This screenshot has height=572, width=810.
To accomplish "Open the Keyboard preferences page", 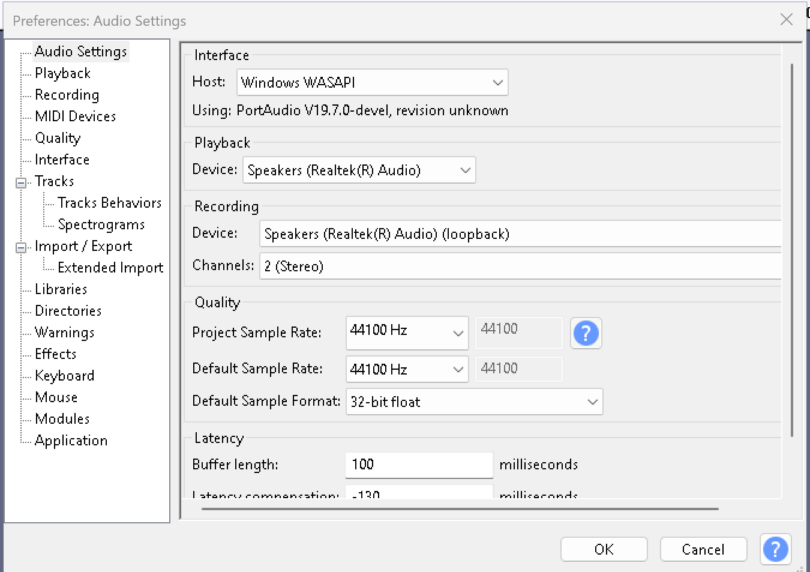I will 64,375.
